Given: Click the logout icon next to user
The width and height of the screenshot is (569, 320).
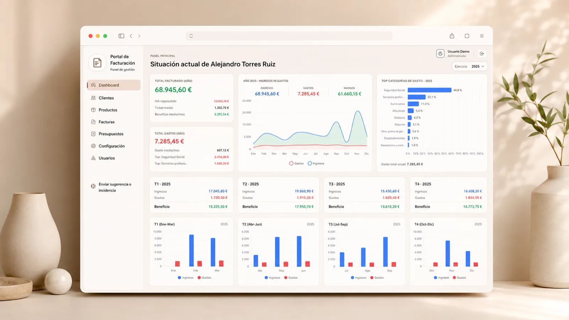Looking at the screenshot, I should [x=482, y=54].
